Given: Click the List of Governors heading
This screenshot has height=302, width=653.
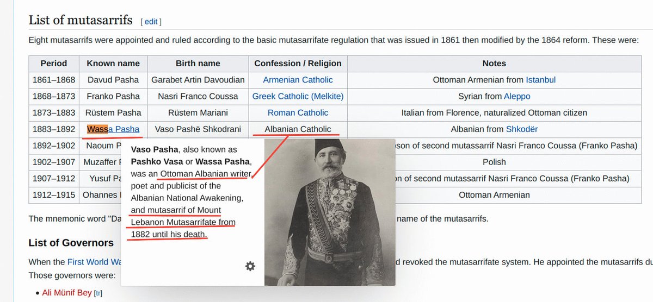Looking at the screenshot, I should tap(71, 243).
